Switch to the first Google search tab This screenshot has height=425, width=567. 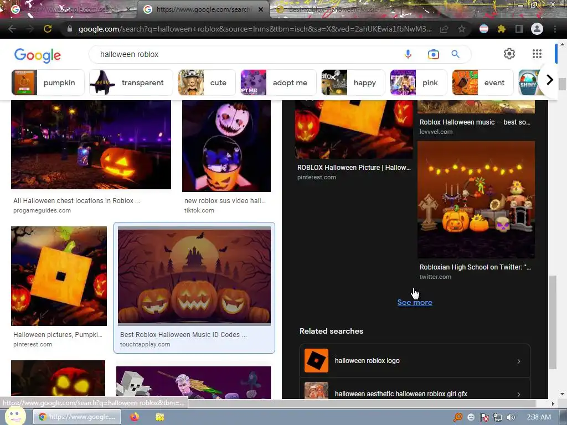(69, 9)
